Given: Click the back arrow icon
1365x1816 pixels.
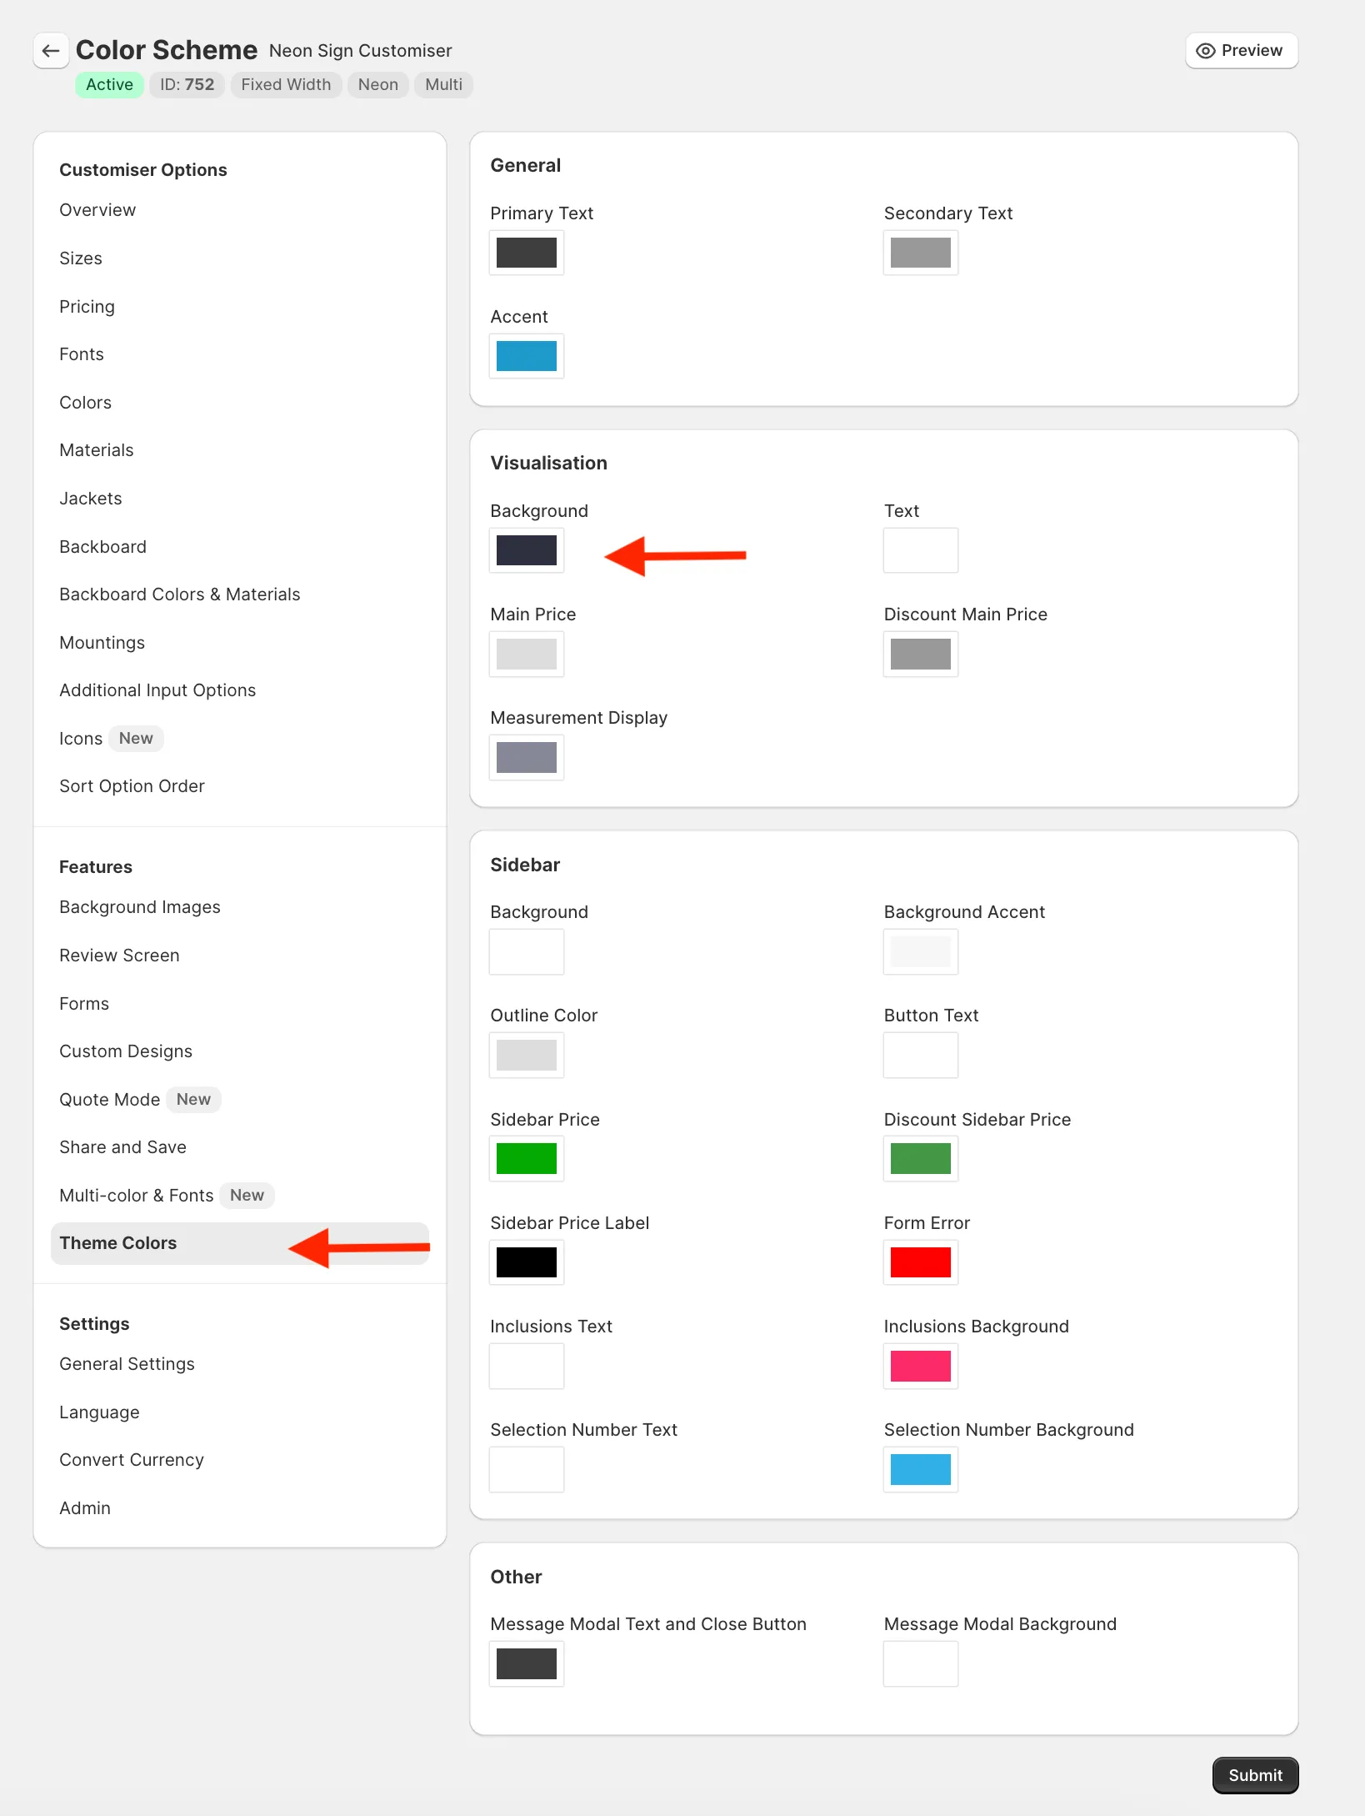Looking at the screenshot, I should pos(51,51).
